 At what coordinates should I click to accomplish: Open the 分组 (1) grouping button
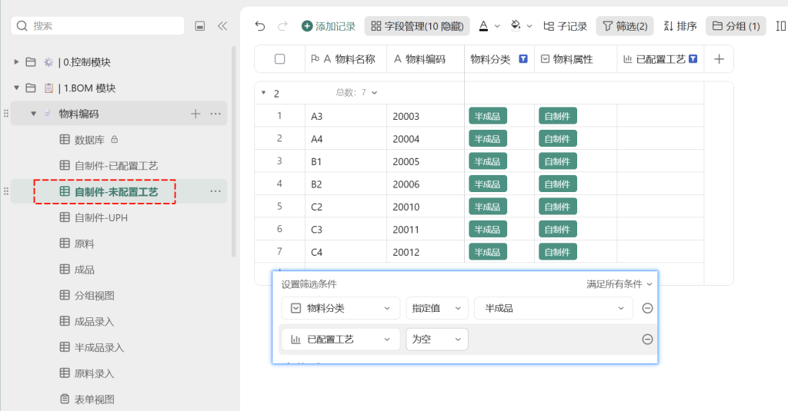[x=736, y=26]
